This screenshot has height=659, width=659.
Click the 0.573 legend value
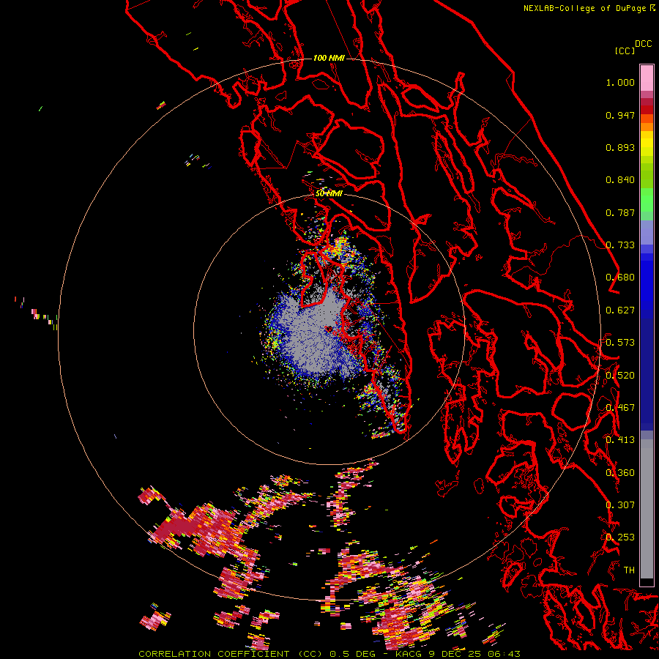(x=620, y=343)
